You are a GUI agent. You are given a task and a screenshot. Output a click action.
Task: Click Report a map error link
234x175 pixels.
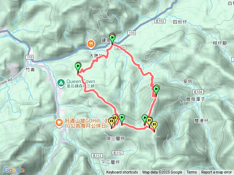click(x=216, y=172)
